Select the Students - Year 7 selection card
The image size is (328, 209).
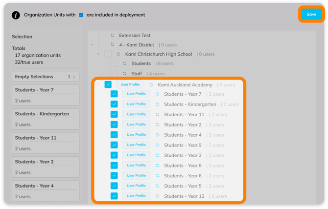click(x=46, y=95)
